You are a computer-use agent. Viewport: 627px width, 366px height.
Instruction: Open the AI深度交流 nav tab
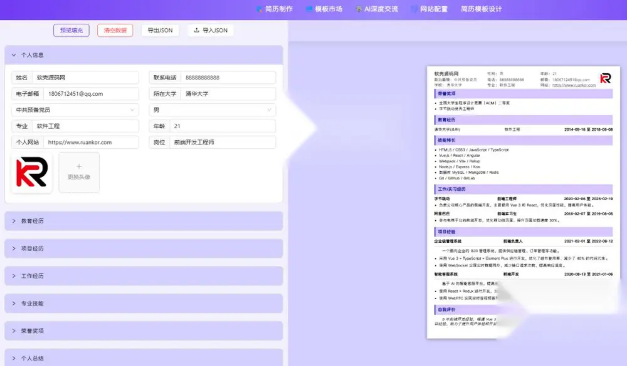377,9
